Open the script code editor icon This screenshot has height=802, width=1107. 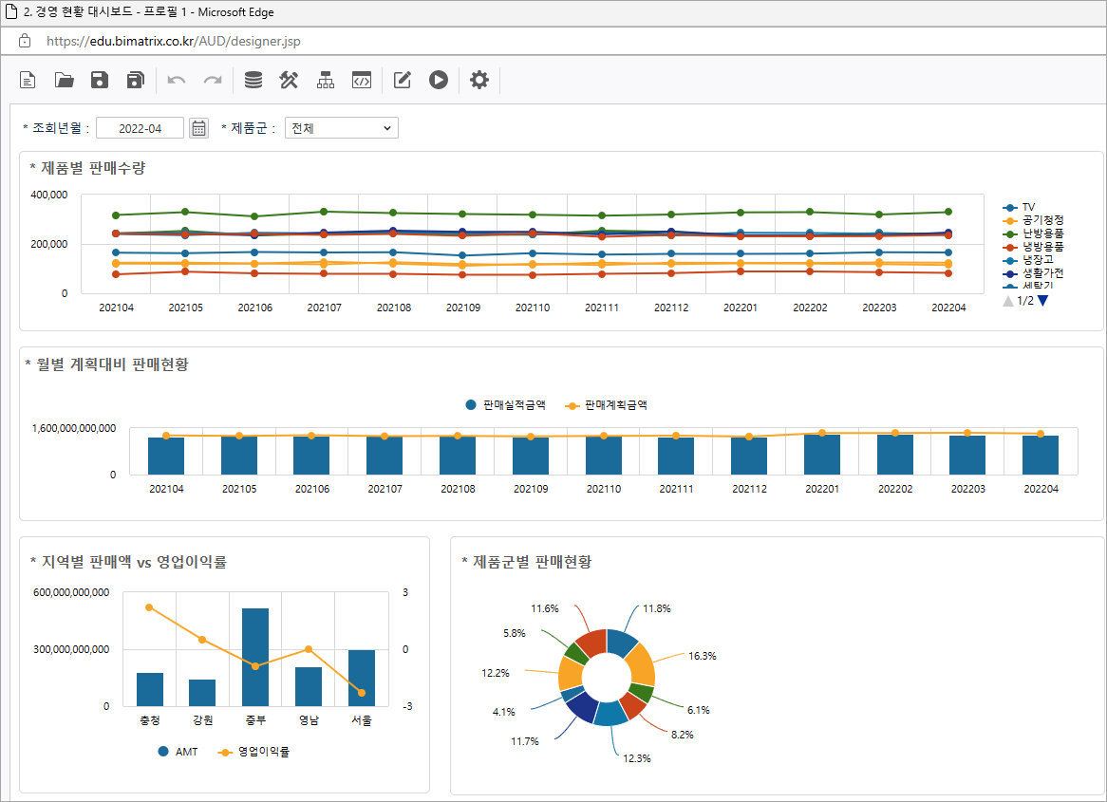[361, 81]
